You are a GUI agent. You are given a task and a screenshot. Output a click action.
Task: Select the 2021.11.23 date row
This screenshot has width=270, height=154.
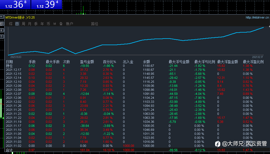point(14,114)
